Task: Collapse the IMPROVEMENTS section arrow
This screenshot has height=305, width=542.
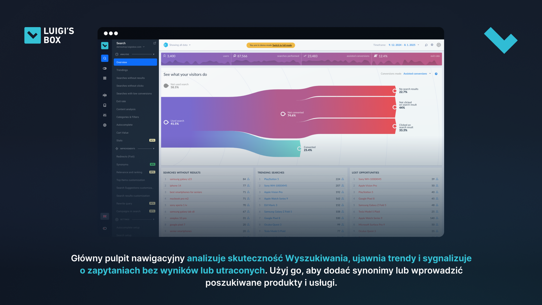Action: [x=154, y=149]
